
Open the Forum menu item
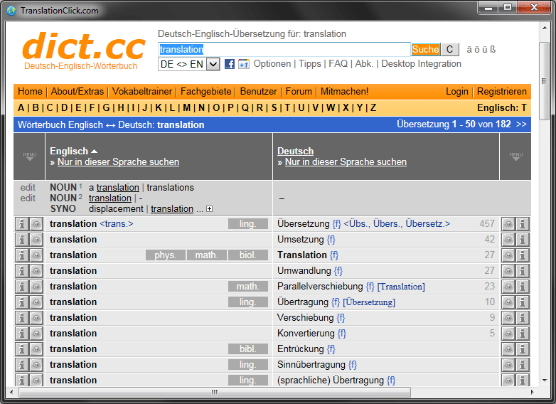pos(299,92)
